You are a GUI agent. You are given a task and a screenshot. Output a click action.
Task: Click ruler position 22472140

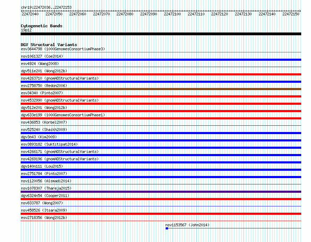tap(267, 14)
